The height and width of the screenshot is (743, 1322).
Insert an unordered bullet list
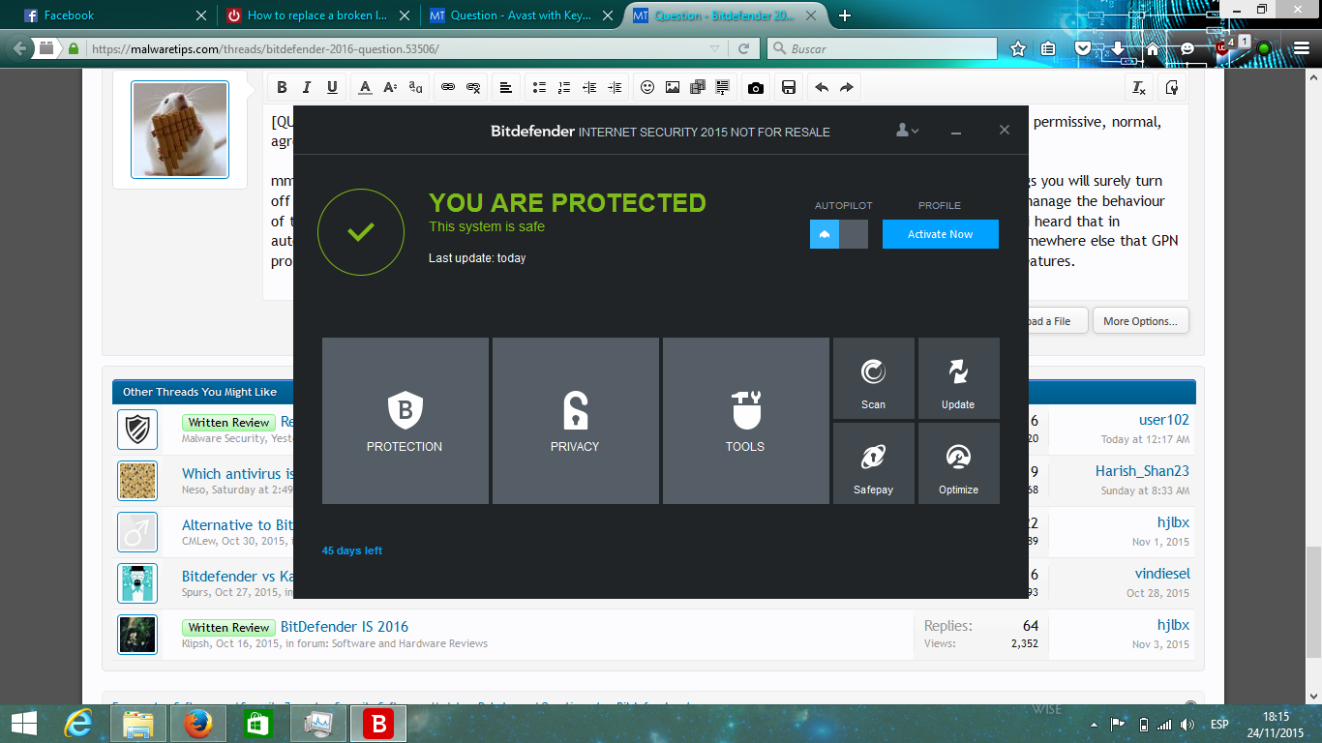(x=539, y=87)
